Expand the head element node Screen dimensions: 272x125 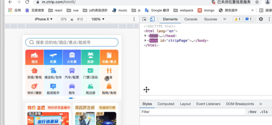(145, 36)
